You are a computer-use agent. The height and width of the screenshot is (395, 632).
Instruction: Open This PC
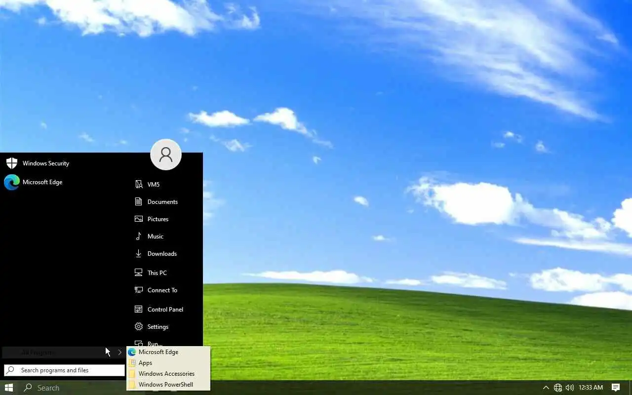coord(165,273)
